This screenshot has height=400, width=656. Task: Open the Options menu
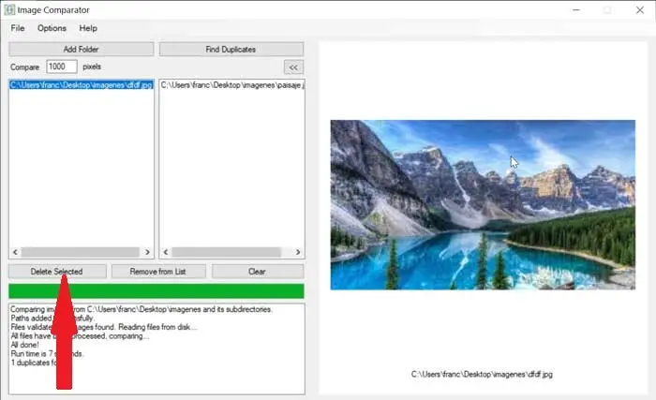click(52, 28)
